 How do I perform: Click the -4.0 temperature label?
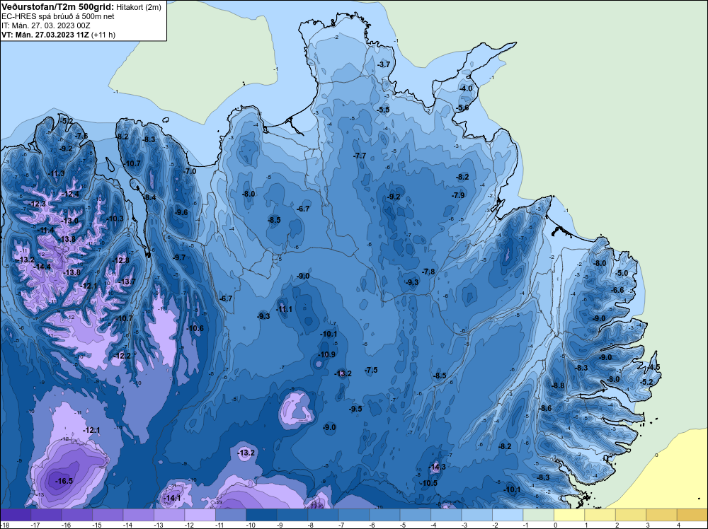pos(466,88)
